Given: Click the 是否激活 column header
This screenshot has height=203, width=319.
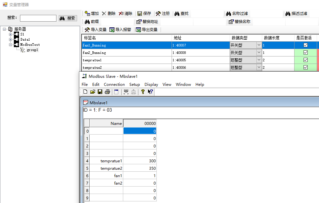Looking at the screenshot, I should tap(305, 38).
